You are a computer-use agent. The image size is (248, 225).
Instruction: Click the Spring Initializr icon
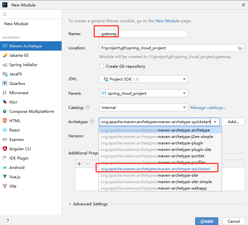[5, 65]
